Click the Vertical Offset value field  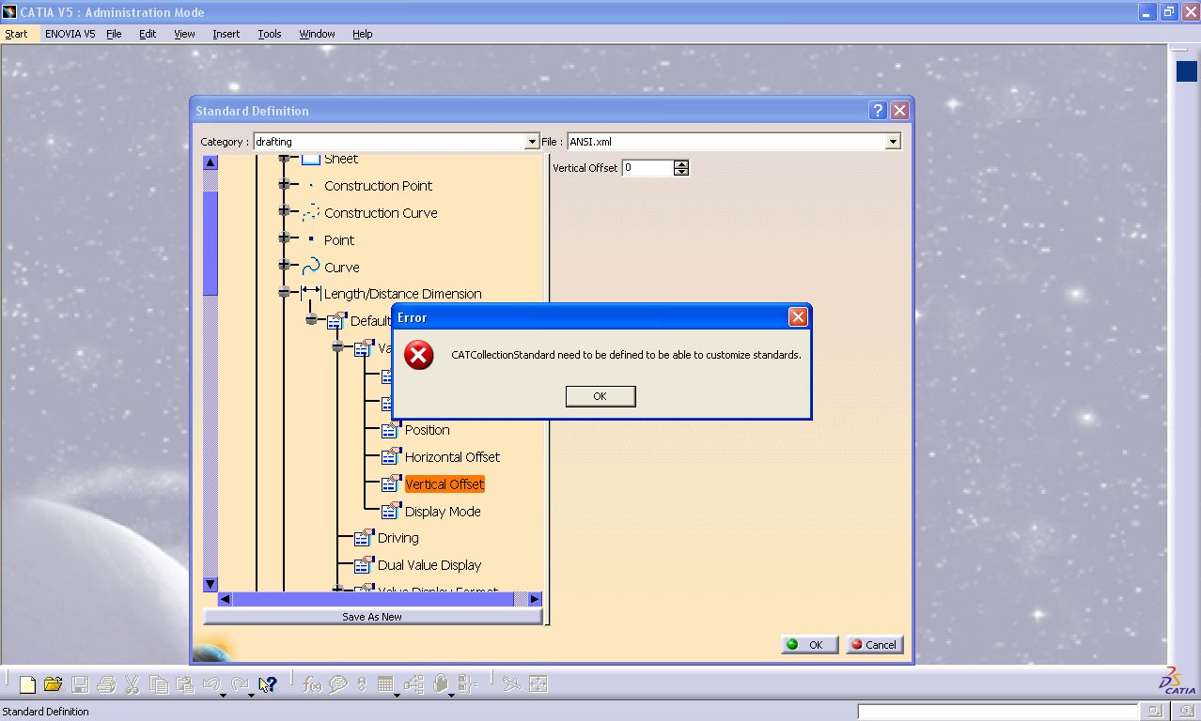[x=647, y=168]
